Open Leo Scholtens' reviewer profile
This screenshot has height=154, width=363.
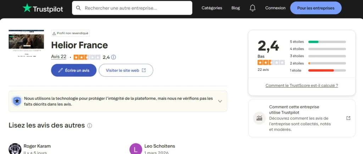tap(160, 146)
